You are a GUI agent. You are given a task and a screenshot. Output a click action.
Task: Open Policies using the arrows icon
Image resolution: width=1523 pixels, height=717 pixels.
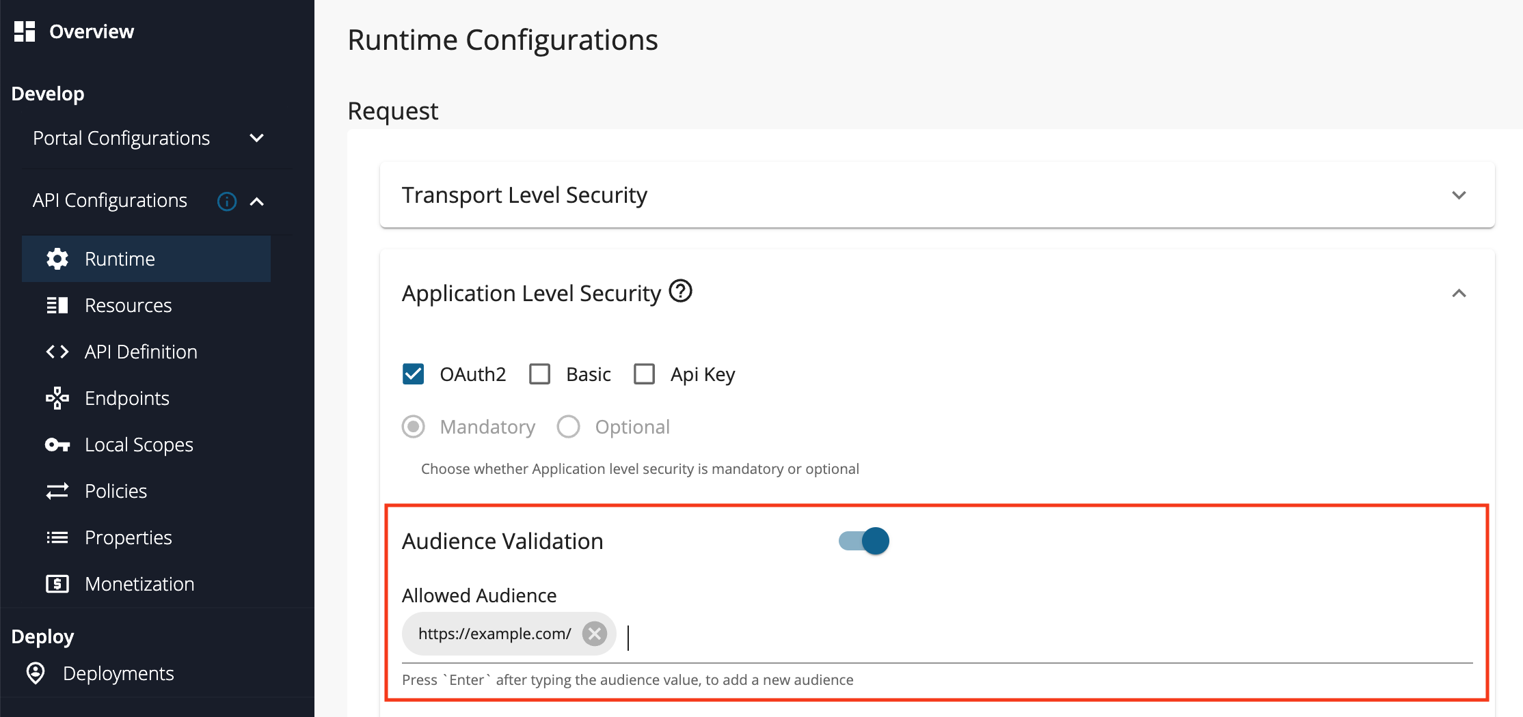[57, 491]
